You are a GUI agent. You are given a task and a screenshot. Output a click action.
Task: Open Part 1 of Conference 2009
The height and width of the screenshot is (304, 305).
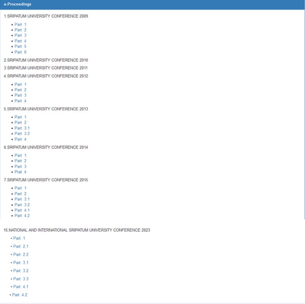pos(21,25)
